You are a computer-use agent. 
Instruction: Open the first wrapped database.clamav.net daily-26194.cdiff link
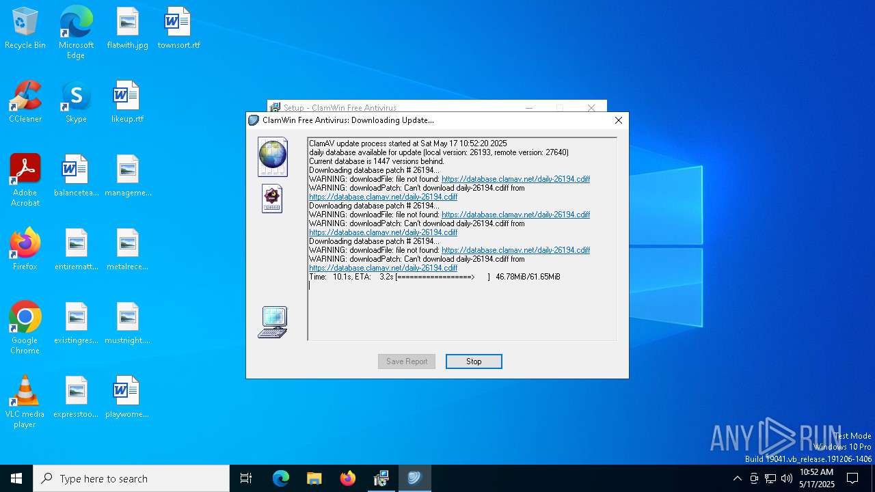(x=383, y=197)
